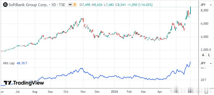
Task: Toggle the A auto scale button
Action: [203, 55]
